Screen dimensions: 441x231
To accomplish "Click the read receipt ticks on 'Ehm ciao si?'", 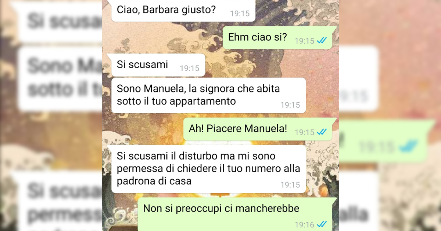I will point(322,41).
